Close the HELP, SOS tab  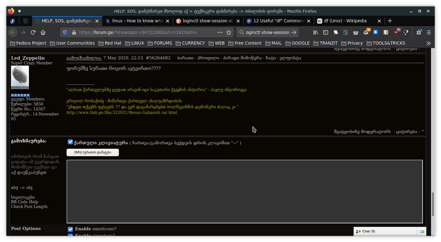(x=97, y=21)
